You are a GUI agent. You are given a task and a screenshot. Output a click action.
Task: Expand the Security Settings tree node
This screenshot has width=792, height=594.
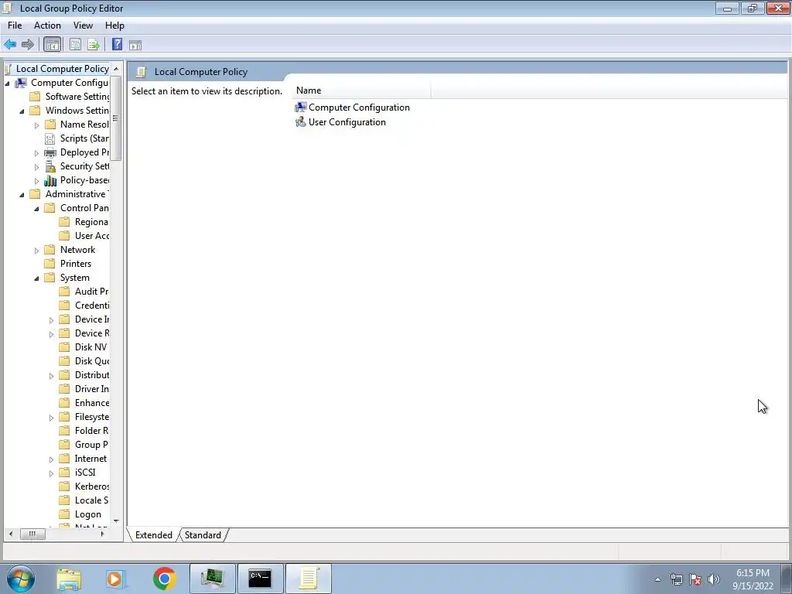coord(36,167)
